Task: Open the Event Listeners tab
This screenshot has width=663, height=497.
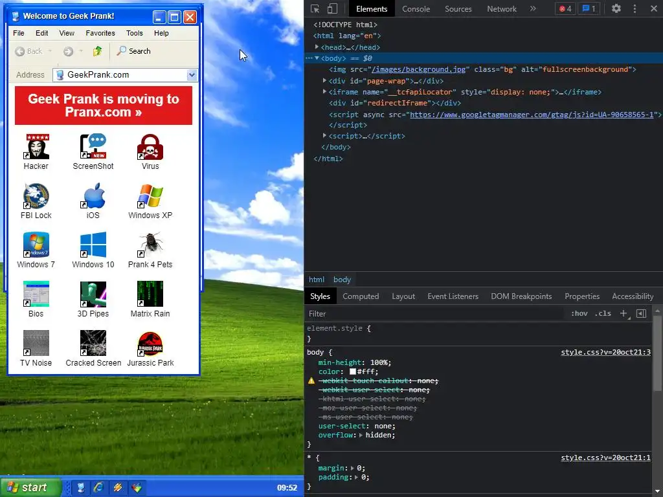Action: click(x=453, y=296)
